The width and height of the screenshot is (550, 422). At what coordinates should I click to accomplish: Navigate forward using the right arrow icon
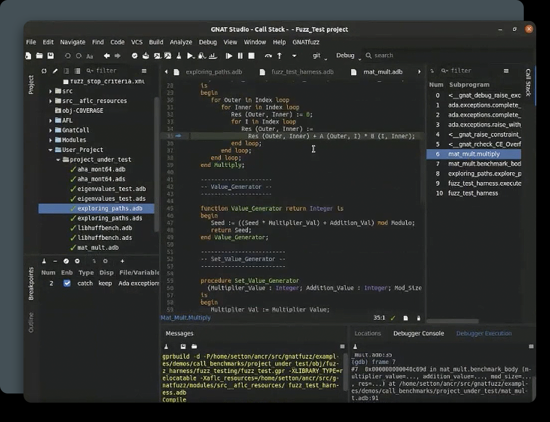click(x=117, y=56)
